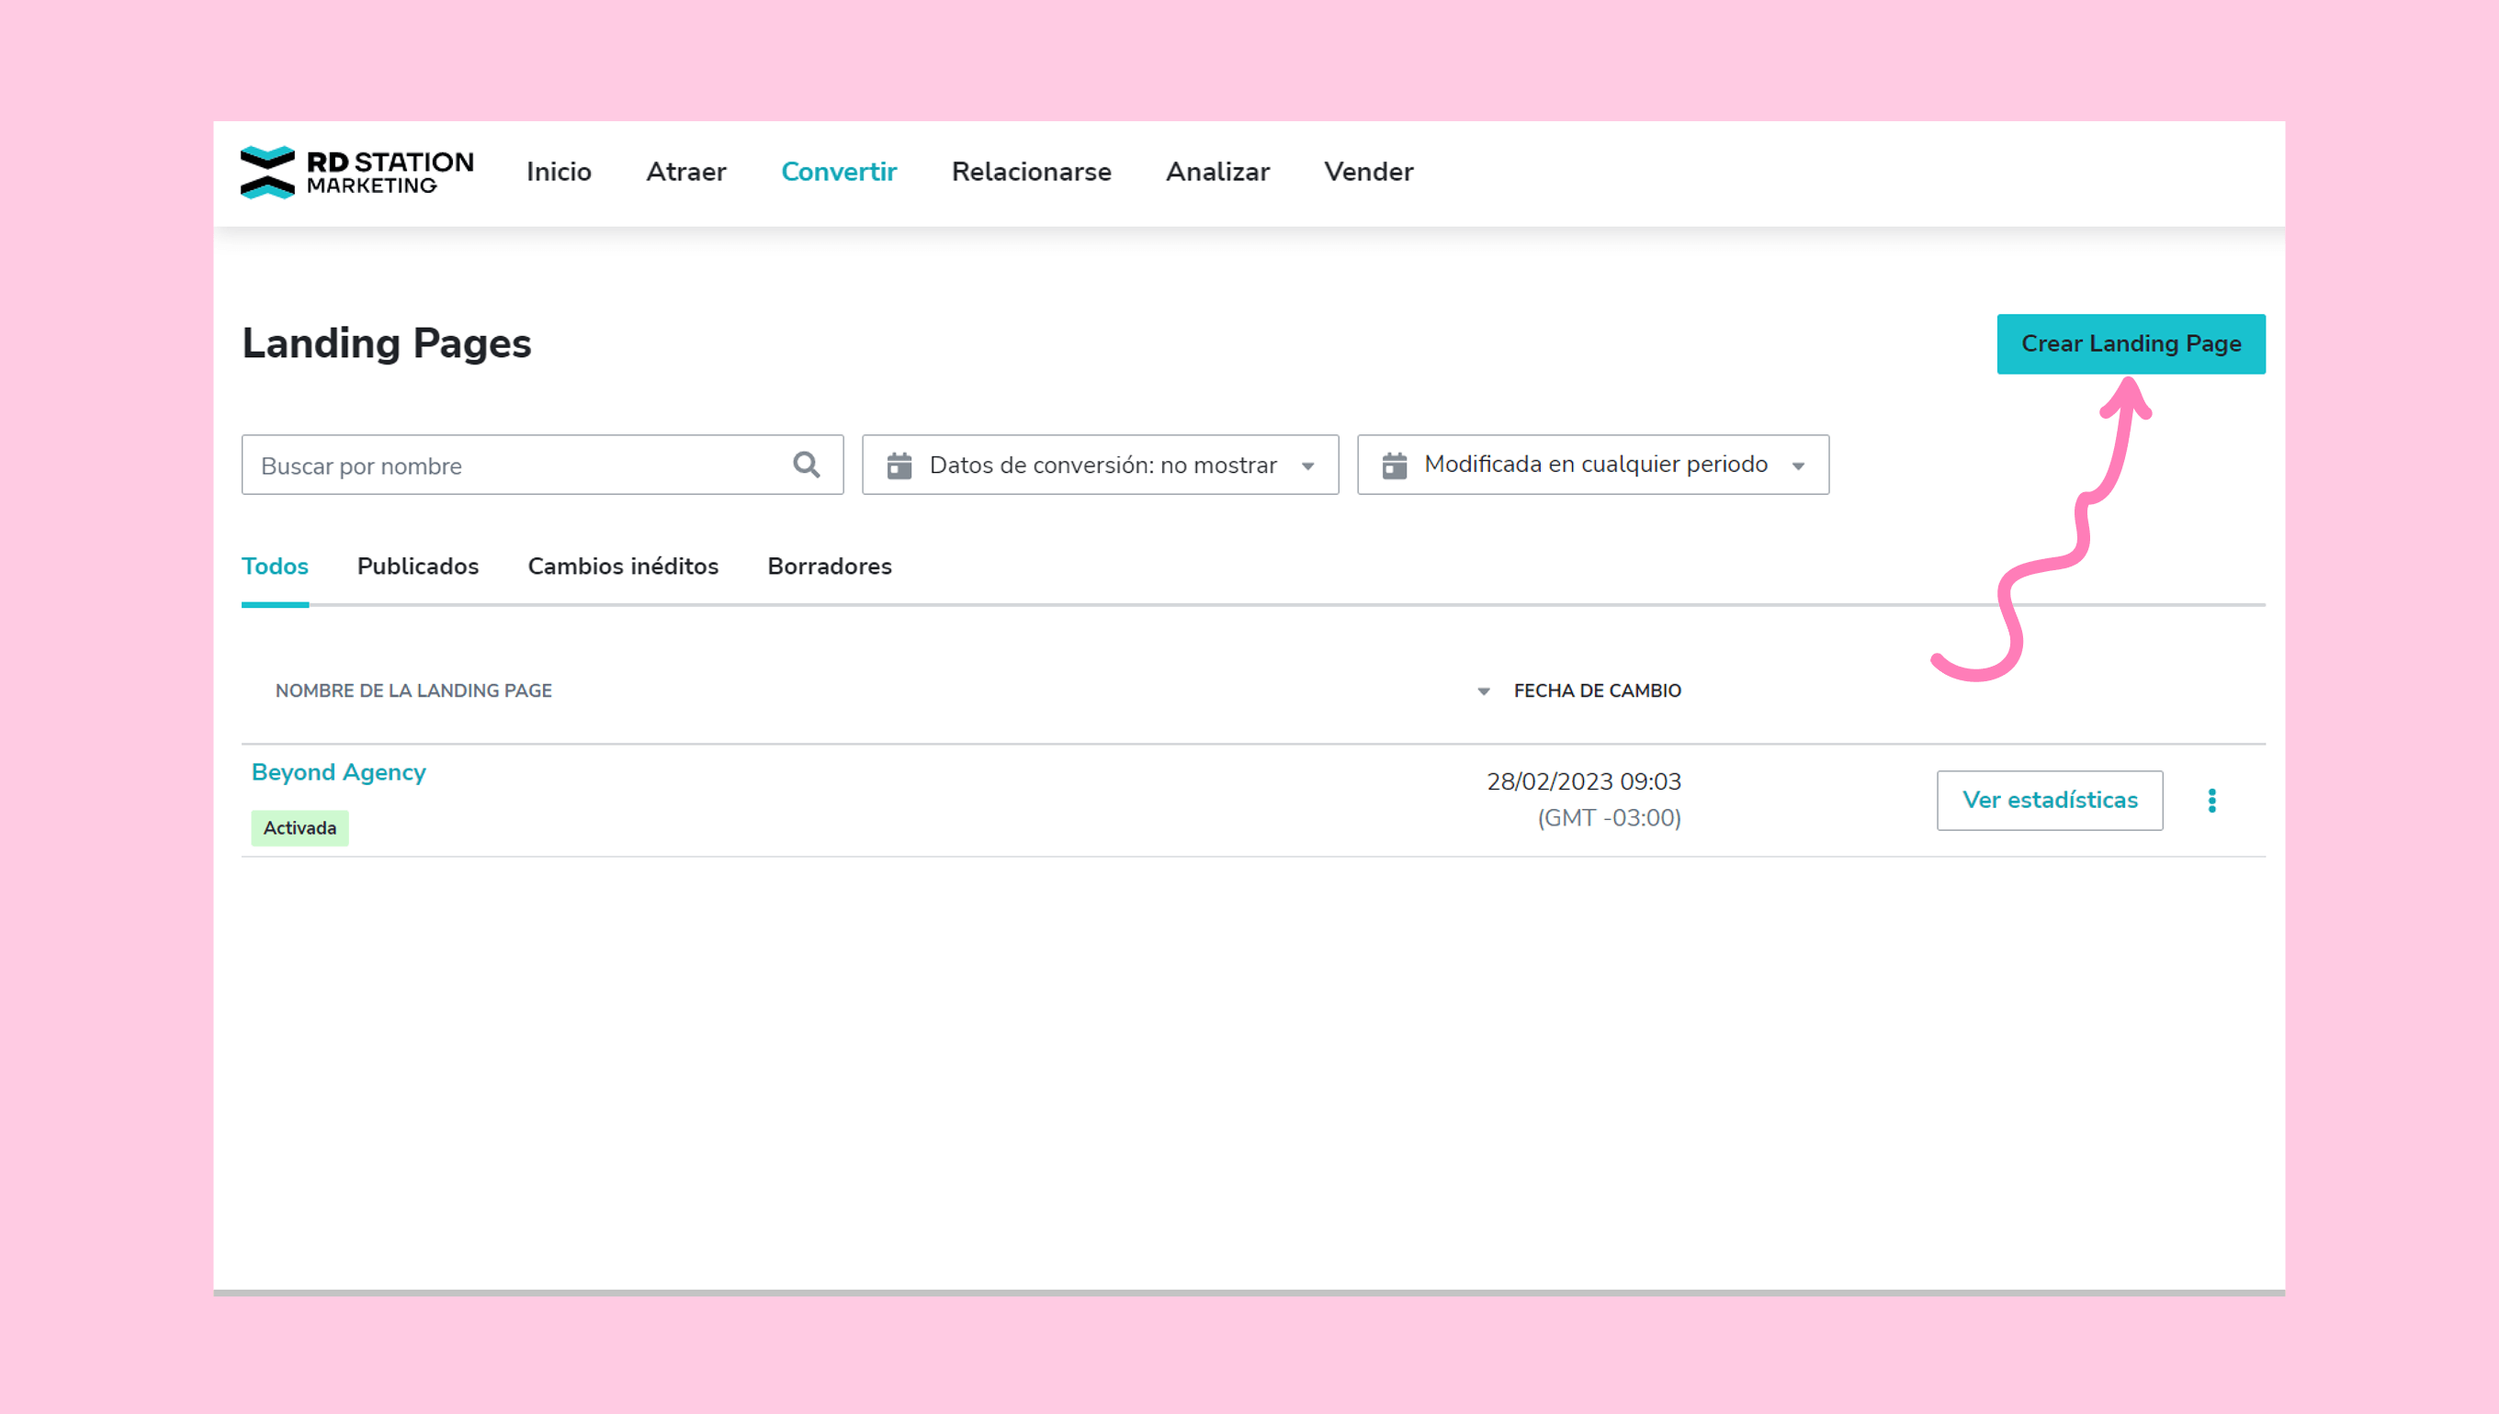
Task: Click the search magnifier icon
Action: click(x=807, y=466)
